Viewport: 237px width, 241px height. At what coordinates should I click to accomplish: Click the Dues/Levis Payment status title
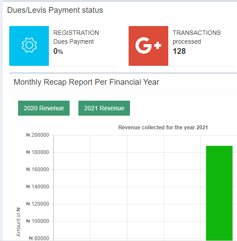55,10
